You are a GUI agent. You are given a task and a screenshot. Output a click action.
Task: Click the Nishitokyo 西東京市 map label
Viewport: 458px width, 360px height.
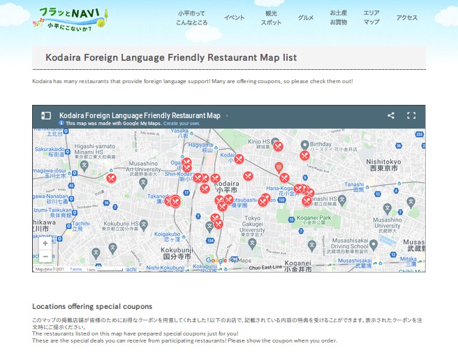coord(383,165)
